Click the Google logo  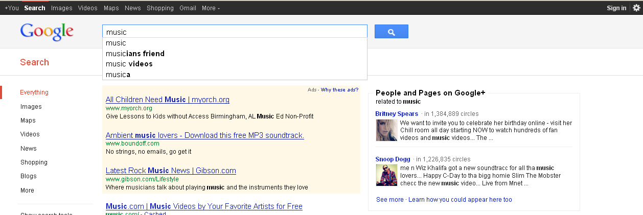point(47,32)
